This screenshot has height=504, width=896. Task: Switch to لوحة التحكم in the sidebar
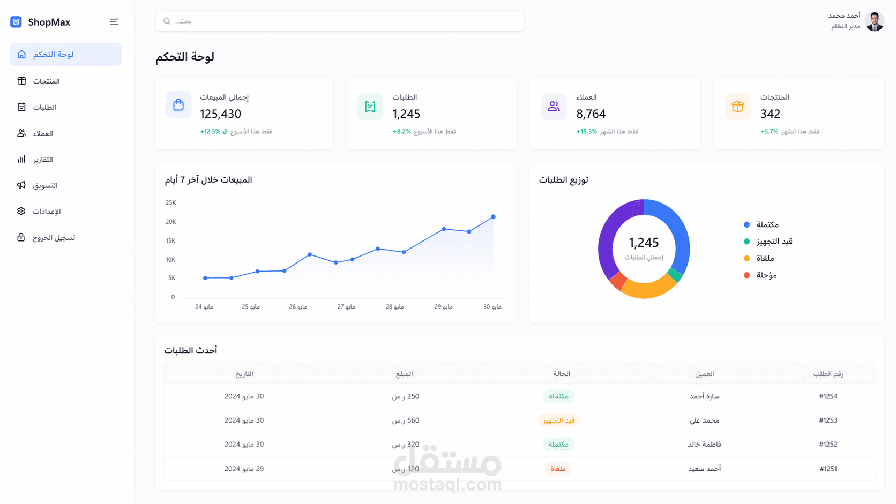click(65, 54)
